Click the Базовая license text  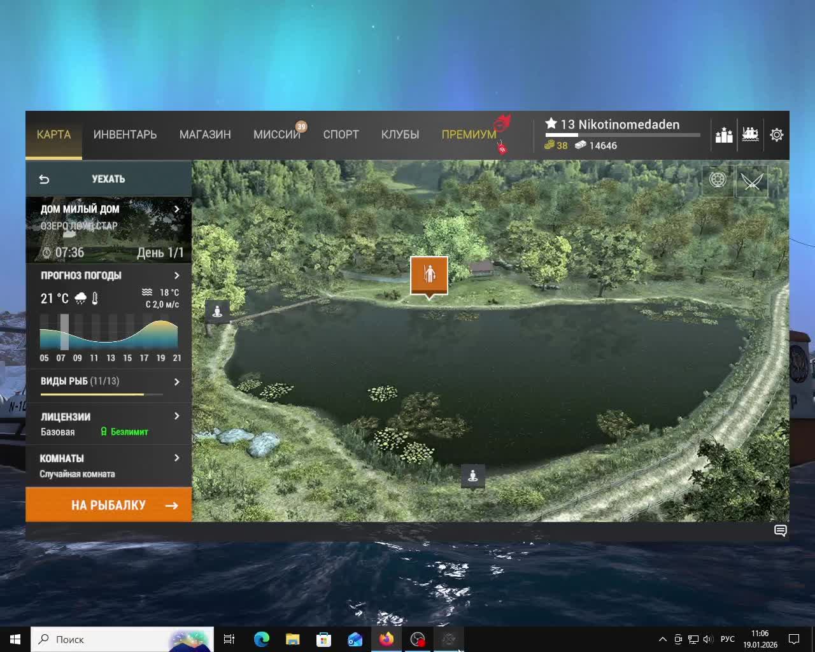(57, 432)
